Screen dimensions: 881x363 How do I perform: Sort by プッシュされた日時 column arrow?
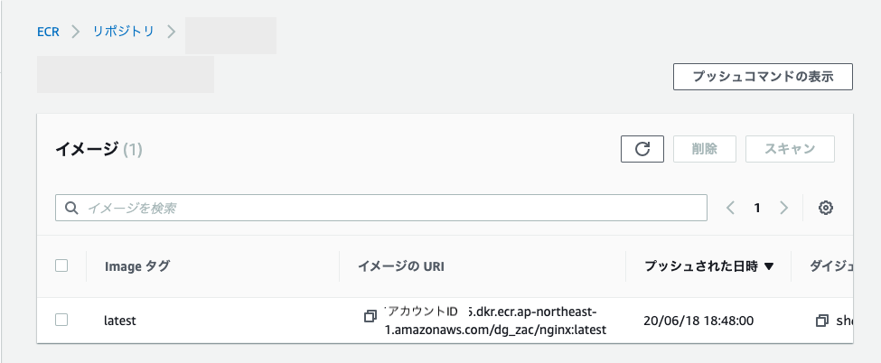tap(769, 266)
